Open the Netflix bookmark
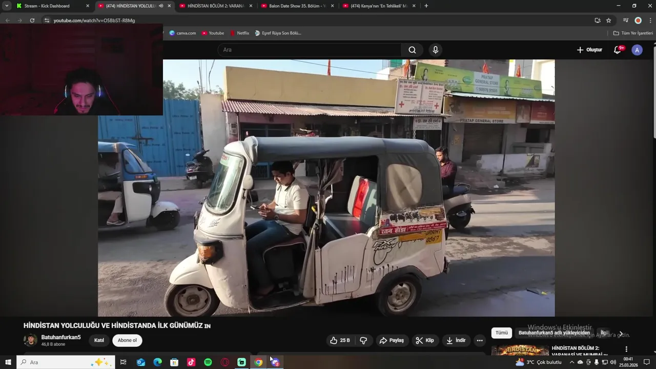The width and height of the screenshot is (656, 369). tap(239, 33)
